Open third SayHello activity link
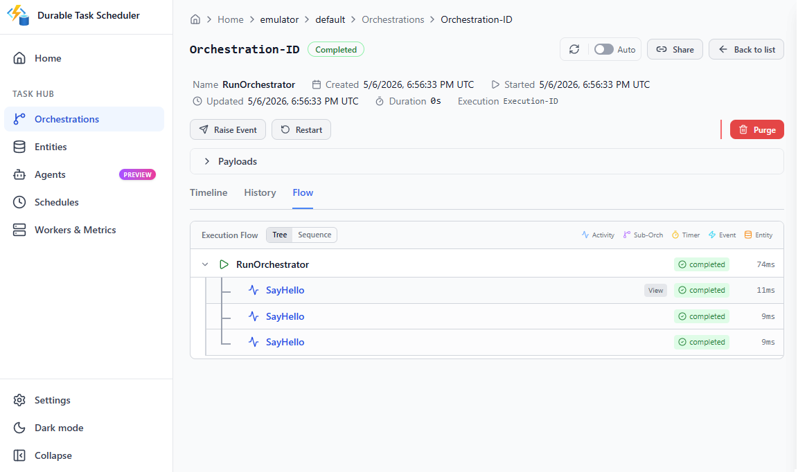798x472 pixels. point(285,342)
